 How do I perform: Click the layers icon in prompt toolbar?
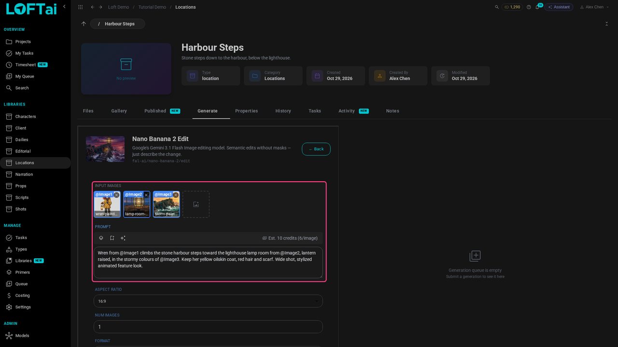101,238
